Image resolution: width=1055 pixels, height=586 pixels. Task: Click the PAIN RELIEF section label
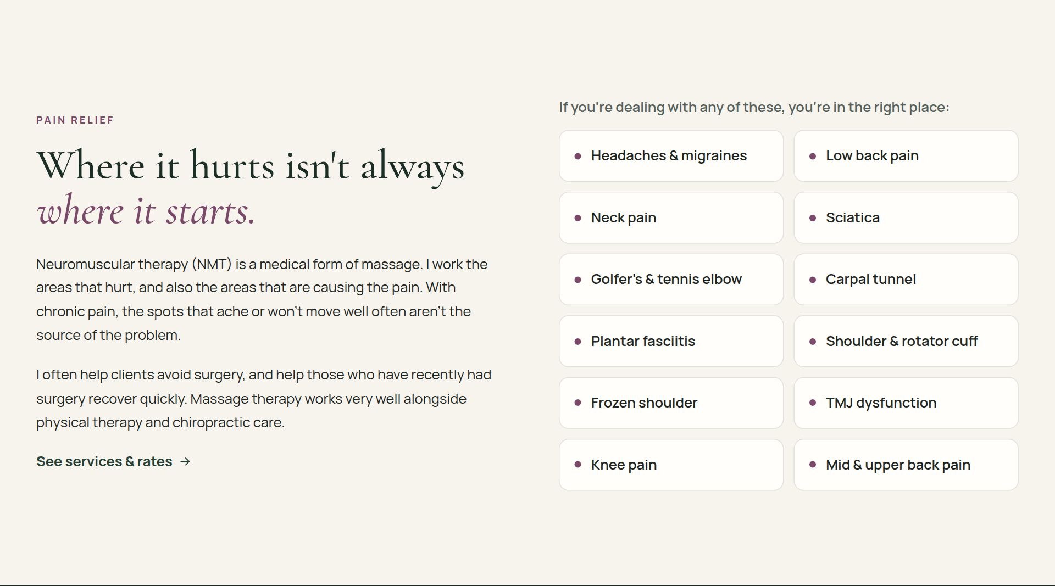pyautogui.click(x=75, y=120)
